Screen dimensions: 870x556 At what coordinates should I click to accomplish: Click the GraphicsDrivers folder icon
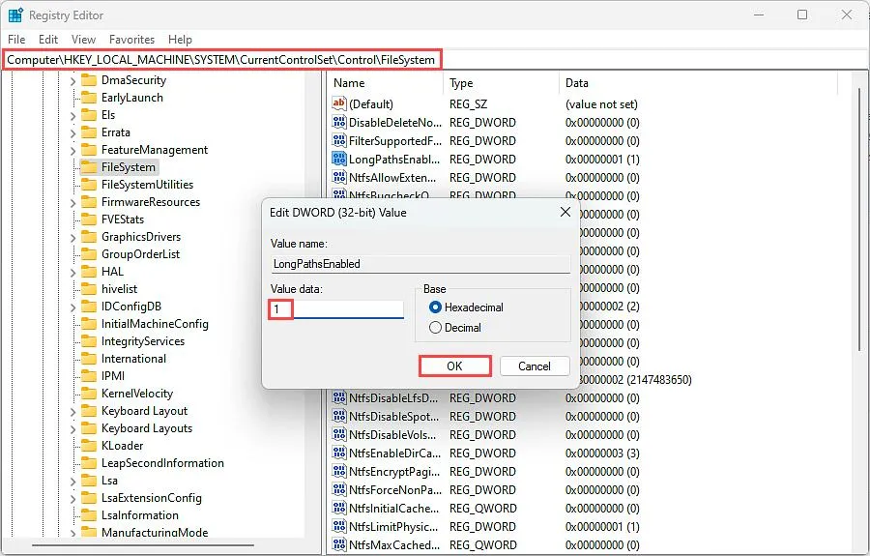89,237
